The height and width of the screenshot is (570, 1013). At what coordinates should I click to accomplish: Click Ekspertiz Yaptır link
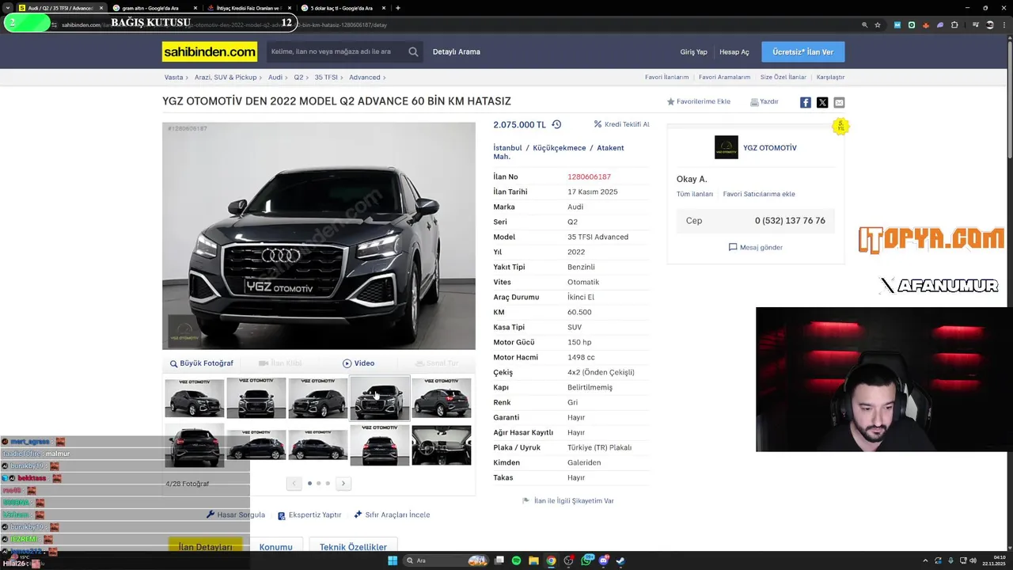pos(309,515)
